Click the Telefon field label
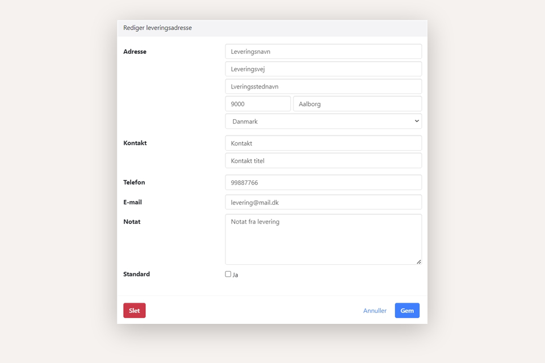 pyautogui.click(x=134, y=183)
